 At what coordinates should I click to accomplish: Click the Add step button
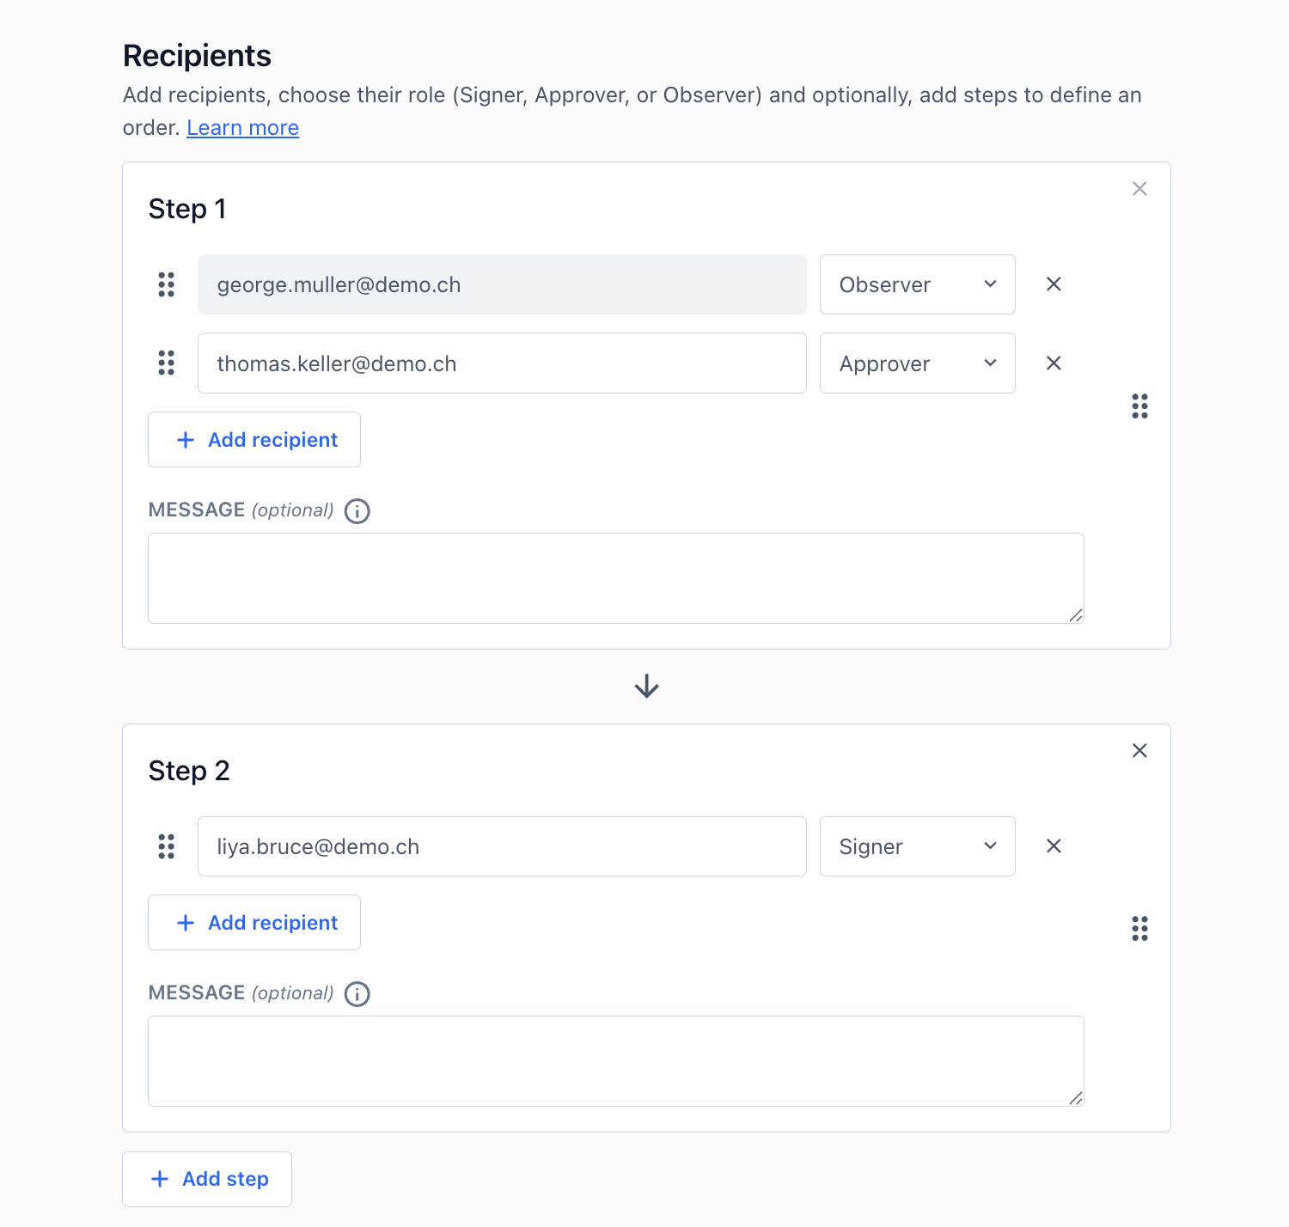[x=207, y=1179]
